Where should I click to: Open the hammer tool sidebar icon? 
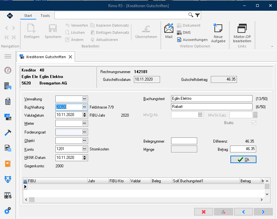point(8,133)
